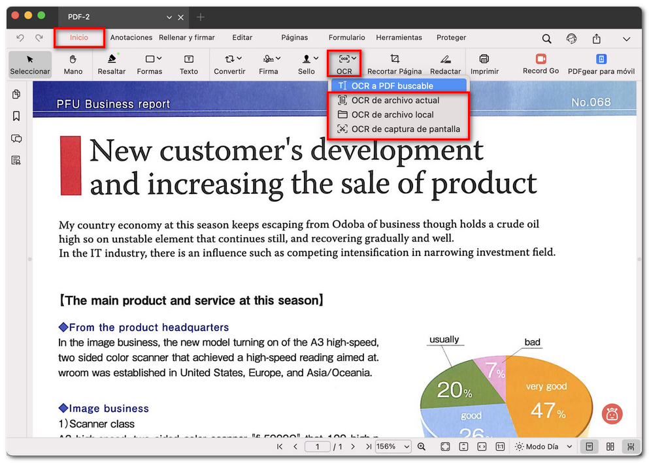This screenshot has height=463, width=649.
Task: Switch to single page view mode
Action: click(590, 447)
